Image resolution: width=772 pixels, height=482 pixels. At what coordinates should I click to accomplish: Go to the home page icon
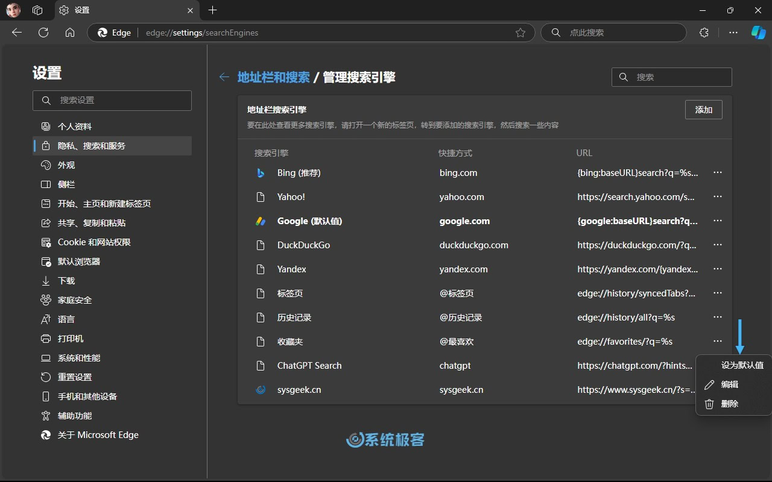pyautogui.click(x=70, y=33)
